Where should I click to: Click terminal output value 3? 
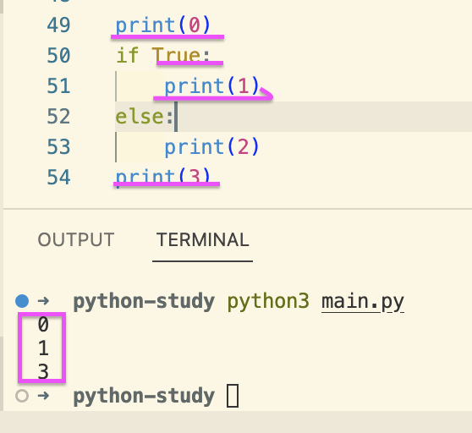43,371
